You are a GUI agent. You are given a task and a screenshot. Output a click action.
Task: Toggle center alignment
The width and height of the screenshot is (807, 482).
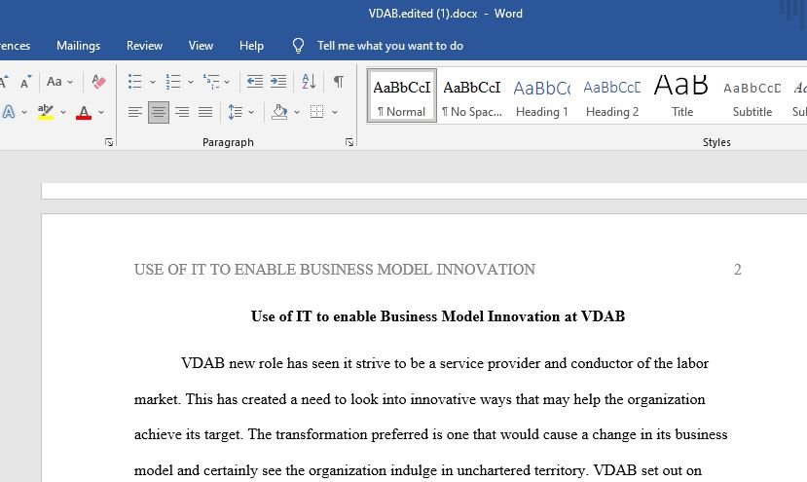pyautogui.click(x=159, y=112)
